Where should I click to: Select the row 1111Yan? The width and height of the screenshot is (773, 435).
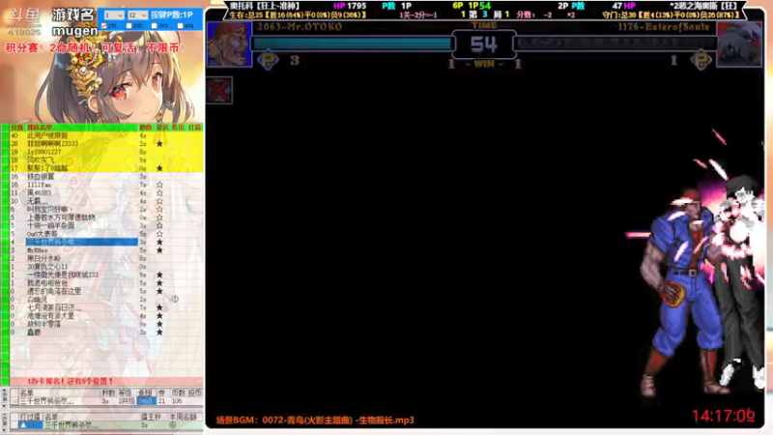[x=106, y=185]
